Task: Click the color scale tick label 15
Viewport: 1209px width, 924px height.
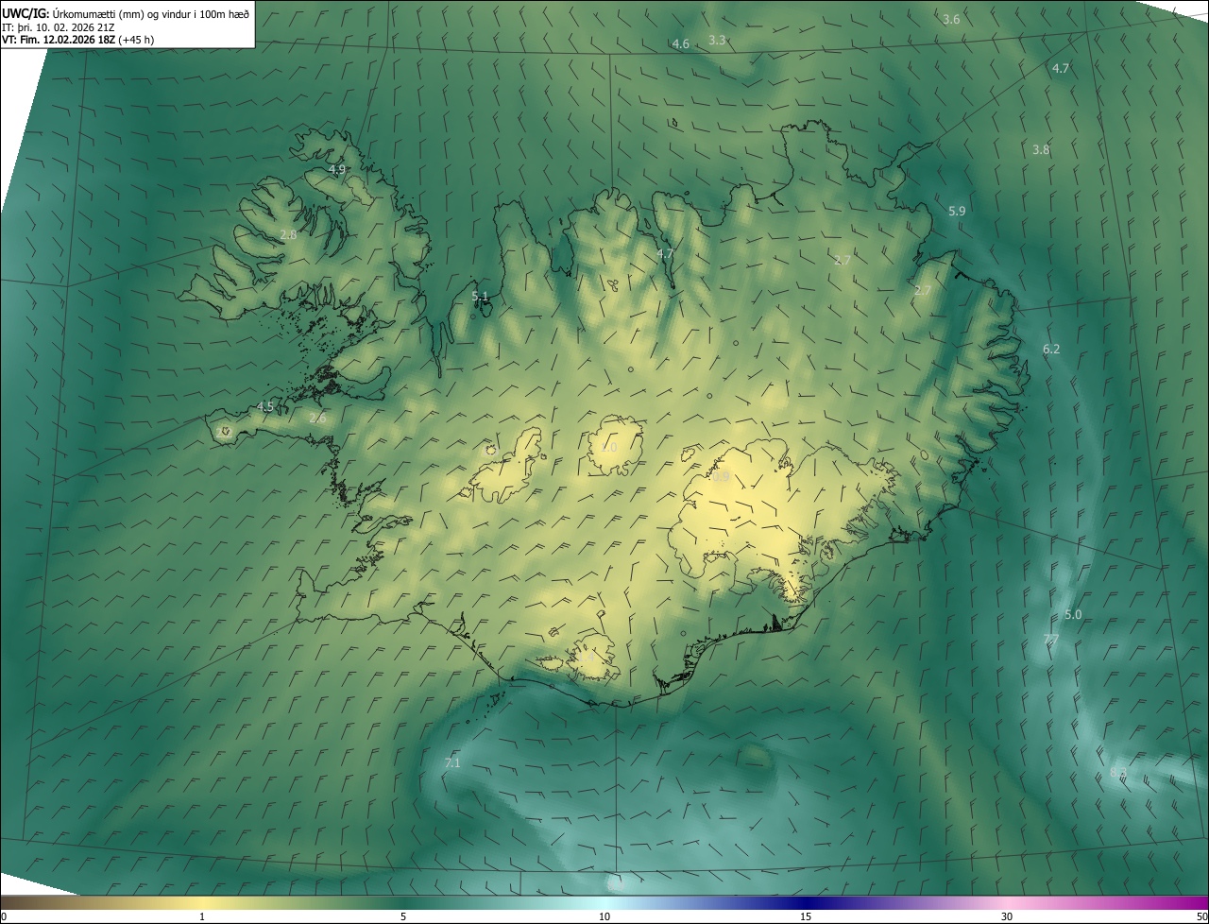Action: point(806,916)
